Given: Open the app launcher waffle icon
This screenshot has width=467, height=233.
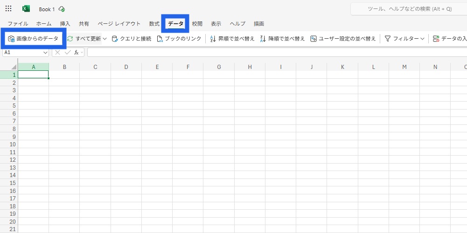Looking at the screenshot, I should point(8,9).
